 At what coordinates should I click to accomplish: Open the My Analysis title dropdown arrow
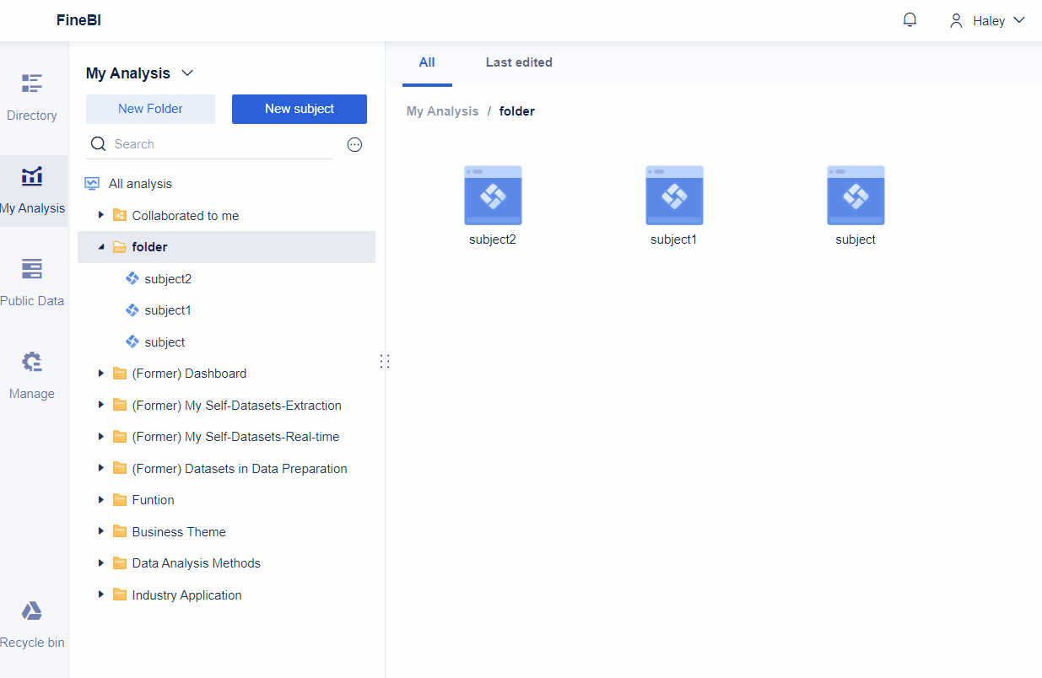[x=187, y=73]
